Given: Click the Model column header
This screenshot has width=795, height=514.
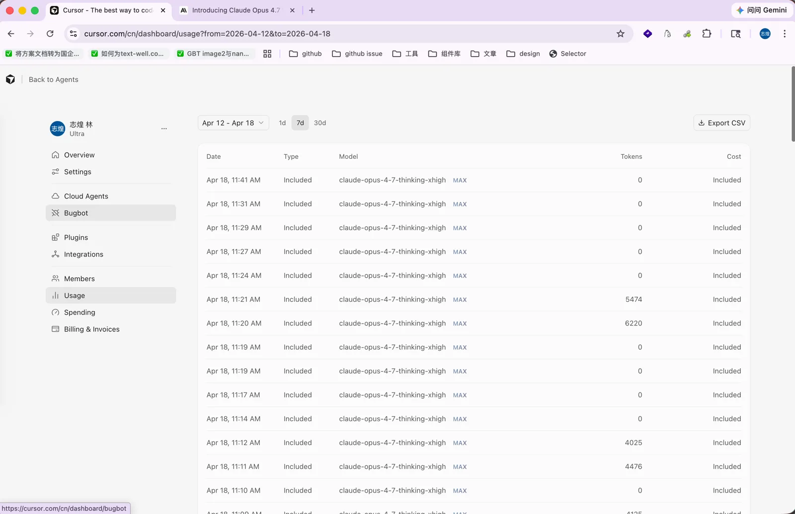Looking at the screenshot, I should (x=348, y=156).
